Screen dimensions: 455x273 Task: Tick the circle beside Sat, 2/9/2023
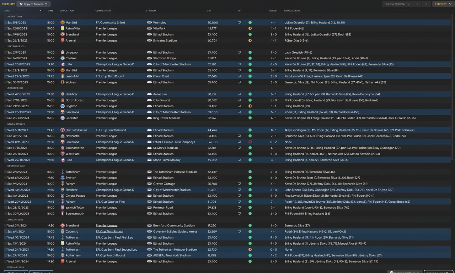click(5, 52)
